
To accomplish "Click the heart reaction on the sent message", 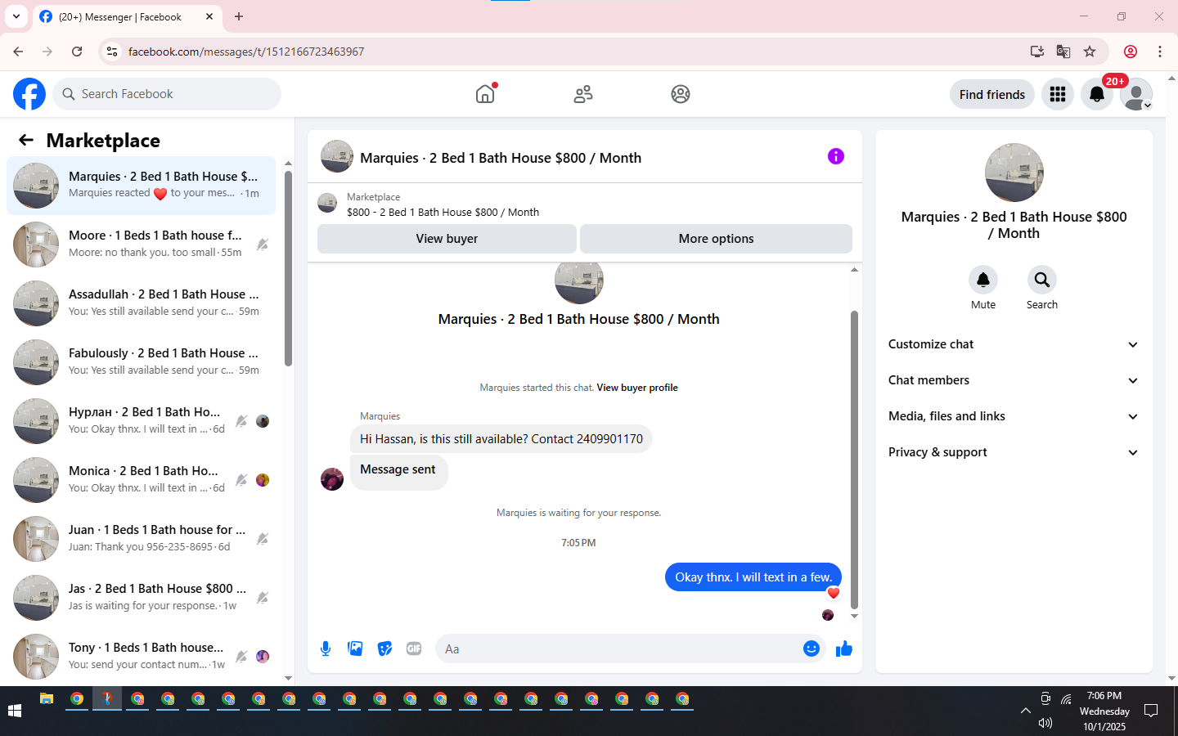I will (834, 593).
